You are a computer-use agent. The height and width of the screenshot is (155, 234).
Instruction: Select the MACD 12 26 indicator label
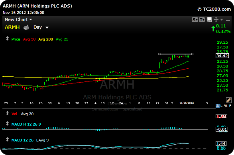(22, 140)
